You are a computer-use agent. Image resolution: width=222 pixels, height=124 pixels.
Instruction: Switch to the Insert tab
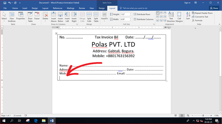[x=25, y=8]
